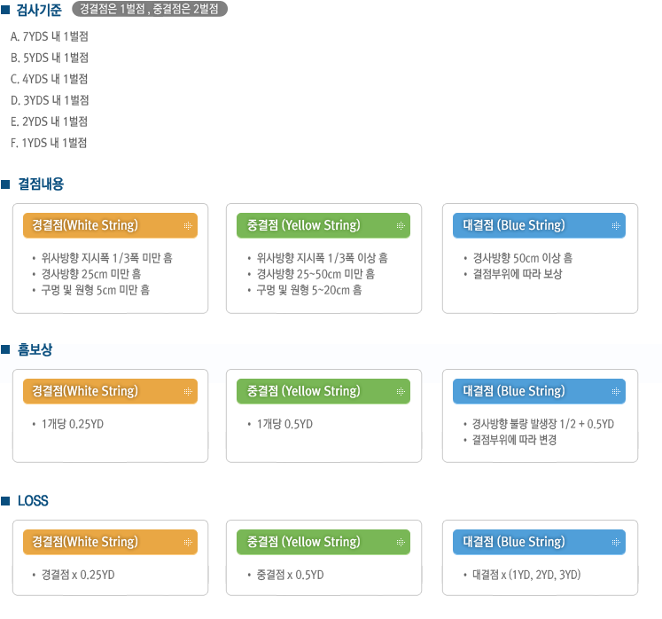The width and height of the screenshot is (662, 619).
Task: Select the 검사기준 section heading
Action: coord(39,10)
